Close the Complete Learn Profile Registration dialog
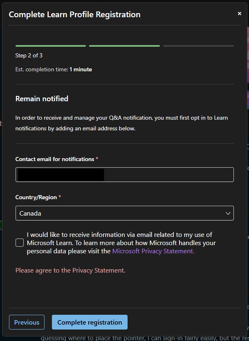Viewport: 249px width, 341px height. pos(240,14)
